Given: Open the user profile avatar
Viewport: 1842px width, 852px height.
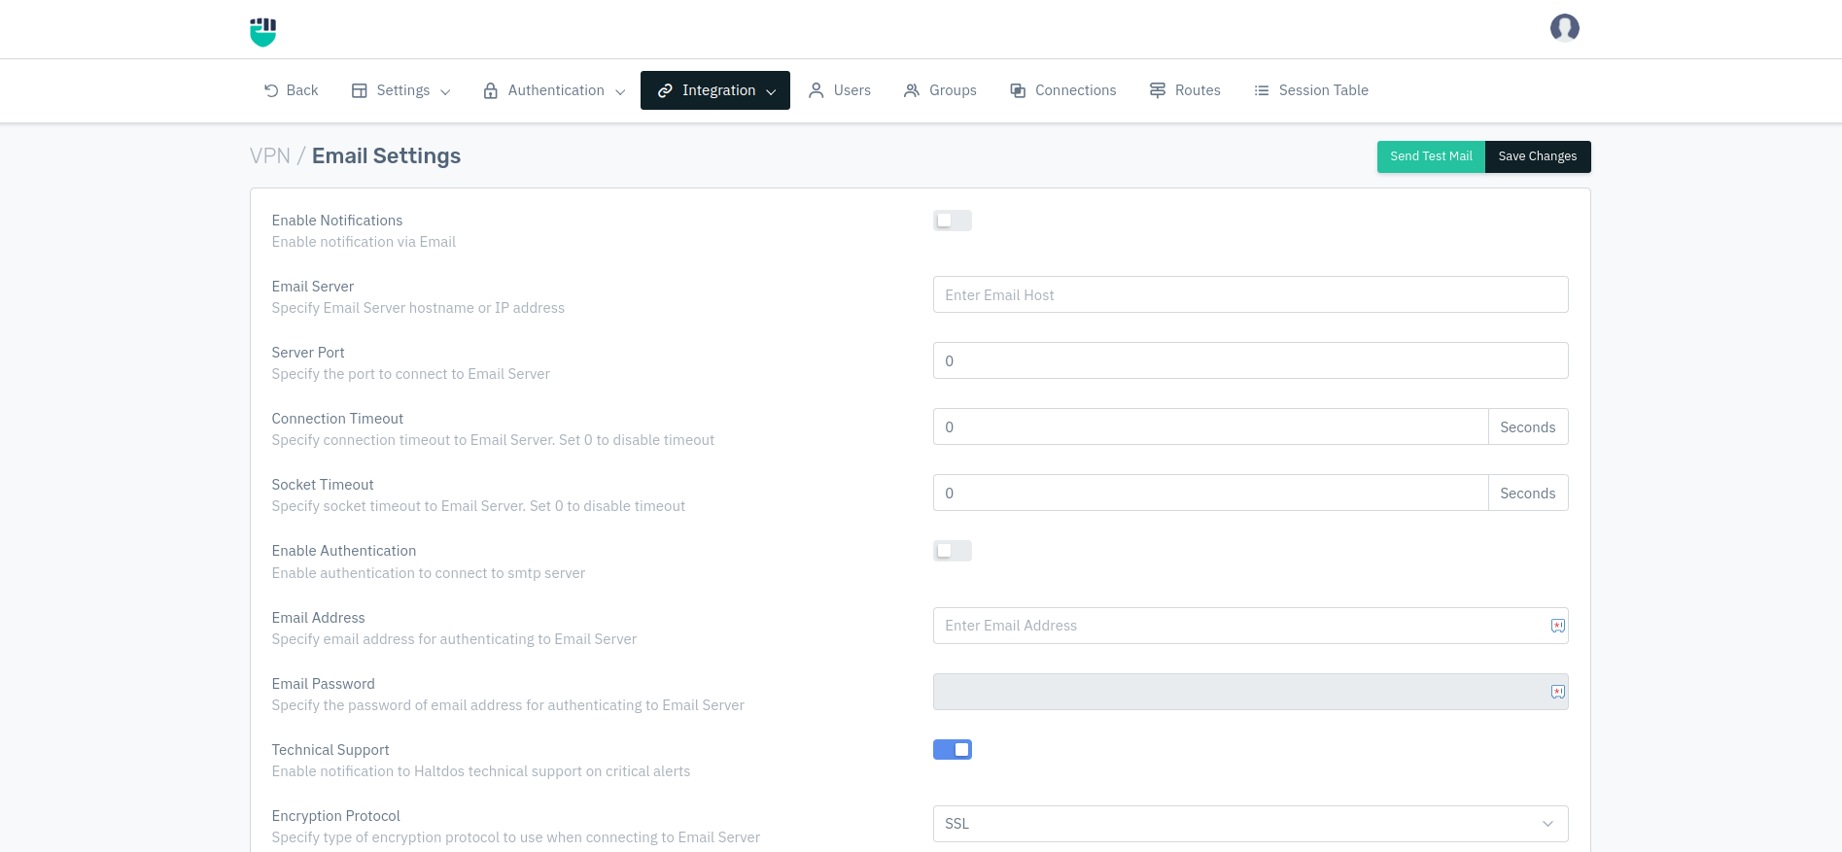Looking at the screenshot, I should (1564, 28).
